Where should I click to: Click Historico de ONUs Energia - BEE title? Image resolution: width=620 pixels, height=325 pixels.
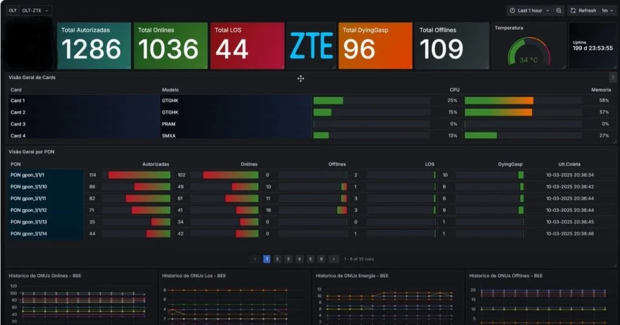[x=352, y=276]
